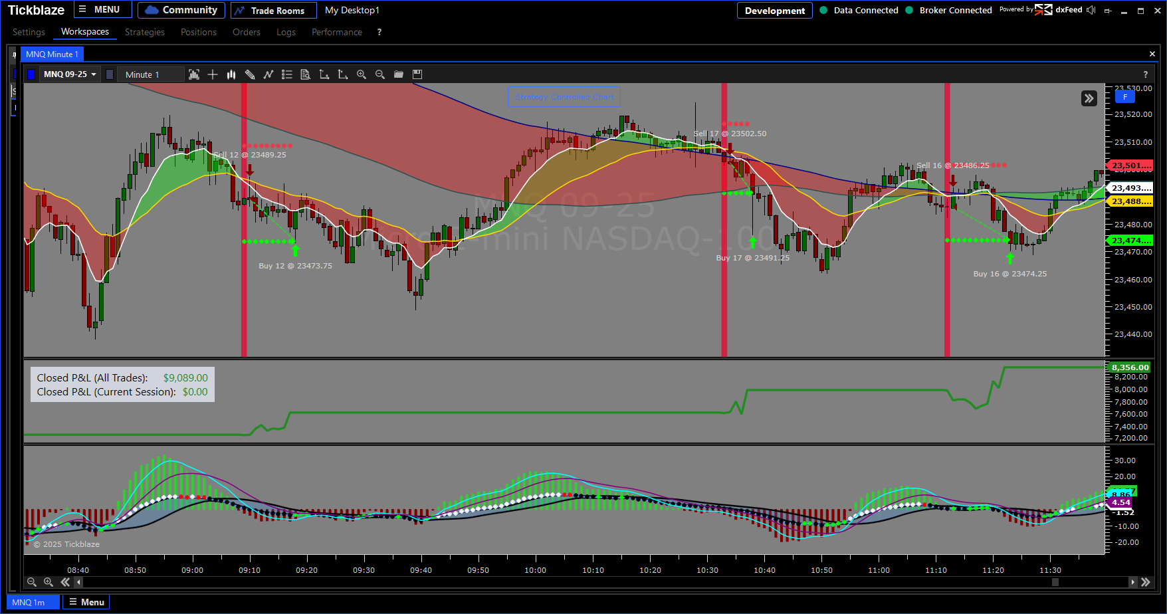Open the chart template folder icon

399,74
